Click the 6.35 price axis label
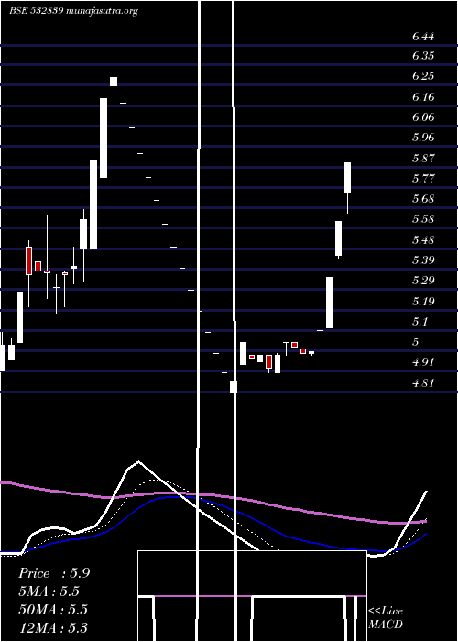This screenshot has width=458, height=642. [x=423, y=56]
